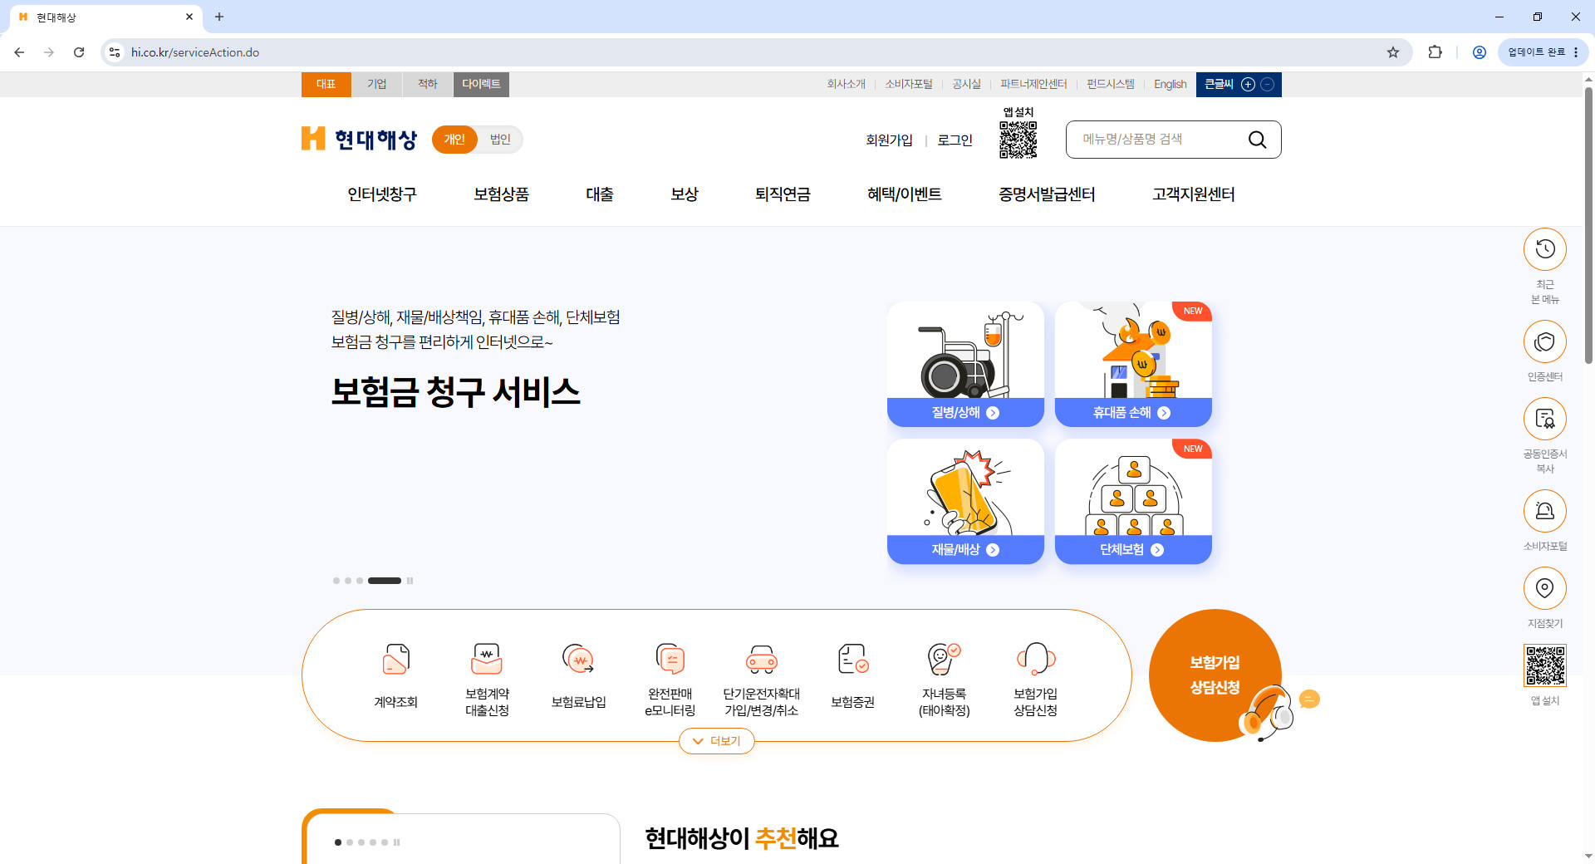Switch to the English site
The image size is (1595, 864).
tap(1170, 85)
